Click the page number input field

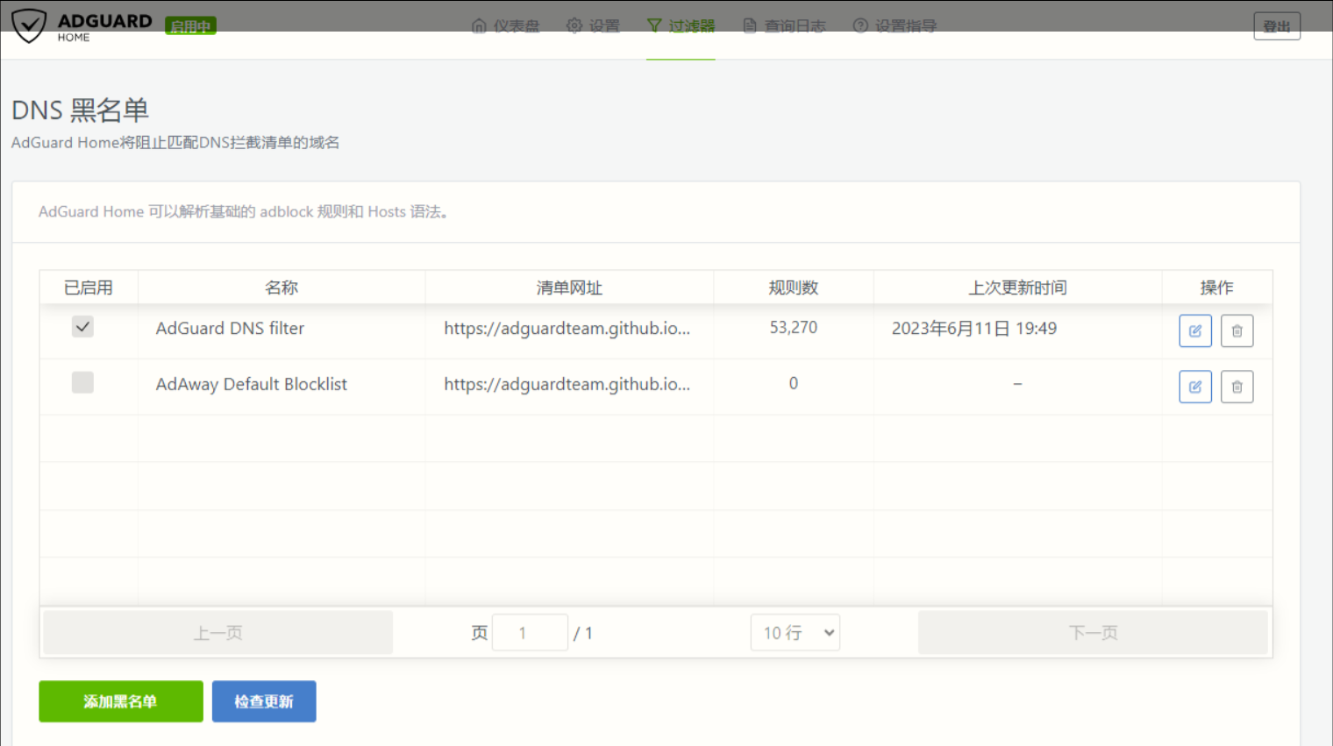point(530,633)
